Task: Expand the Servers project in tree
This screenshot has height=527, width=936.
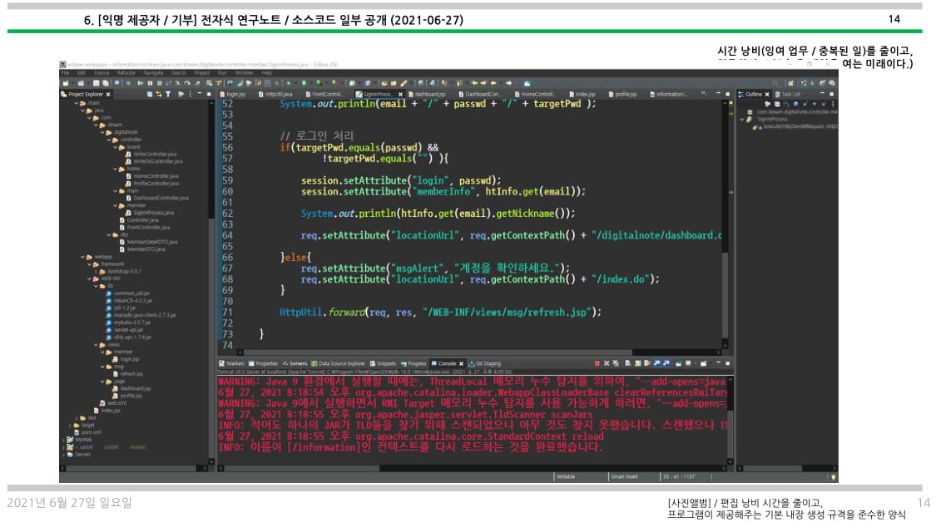Action: (63, 455)
